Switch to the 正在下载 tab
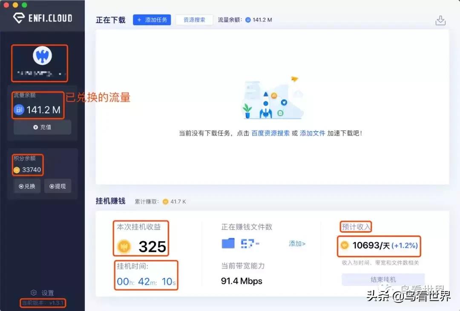460x311 pixels. coord(110,20)
